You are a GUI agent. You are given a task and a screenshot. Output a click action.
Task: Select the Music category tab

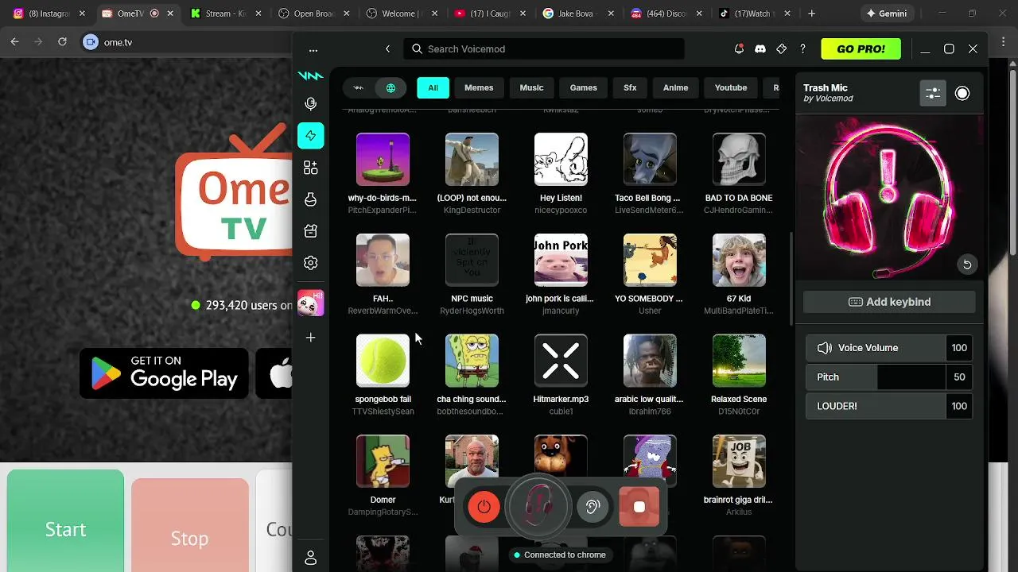[x=532, y=87]
